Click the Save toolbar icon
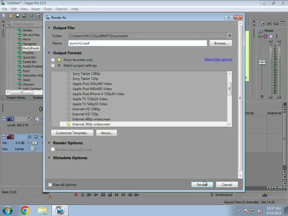The image size is (288, 216). pos(18,16)
